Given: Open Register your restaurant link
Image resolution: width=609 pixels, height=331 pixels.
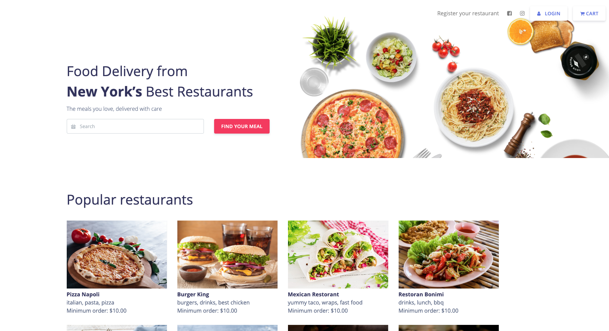Looking at the screenshot, I should click(x=468, y=14).
